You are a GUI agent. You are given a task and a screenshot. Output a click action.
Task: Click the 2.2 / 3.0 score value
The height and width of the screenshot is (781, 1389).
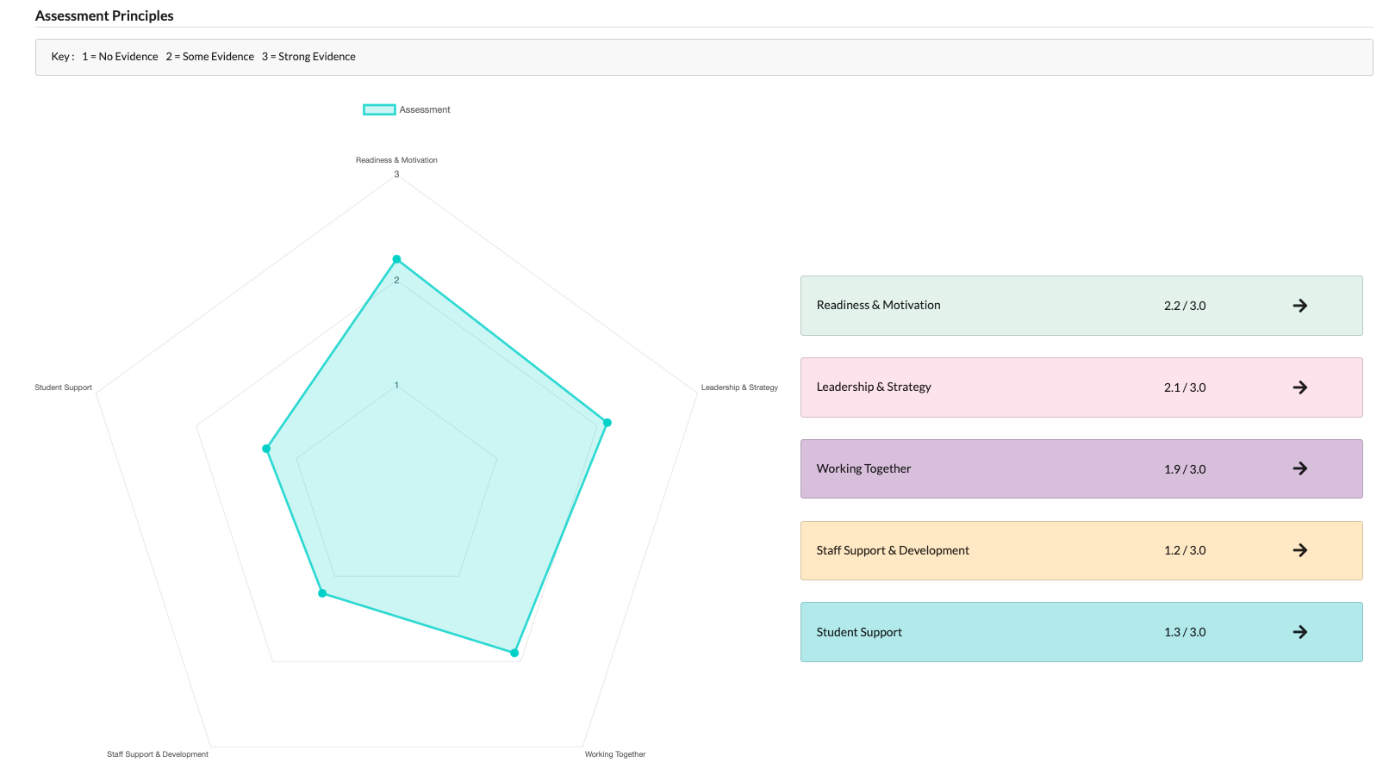(1185, 306)
